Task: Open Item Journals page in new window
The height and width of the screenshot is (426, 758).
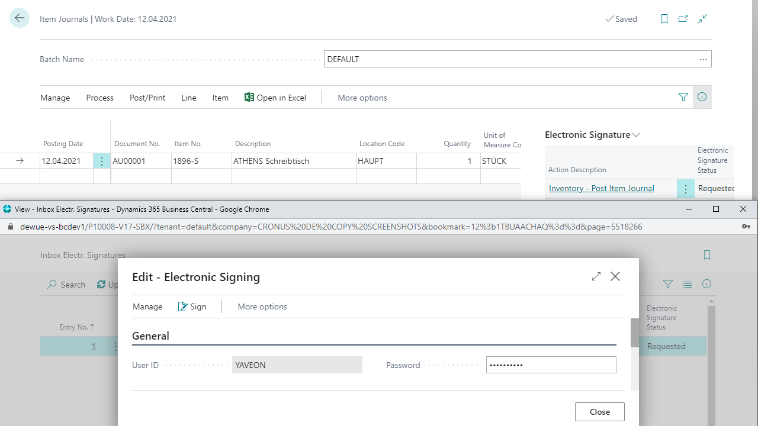Action: pyautogui.click(x=683, y=19)
